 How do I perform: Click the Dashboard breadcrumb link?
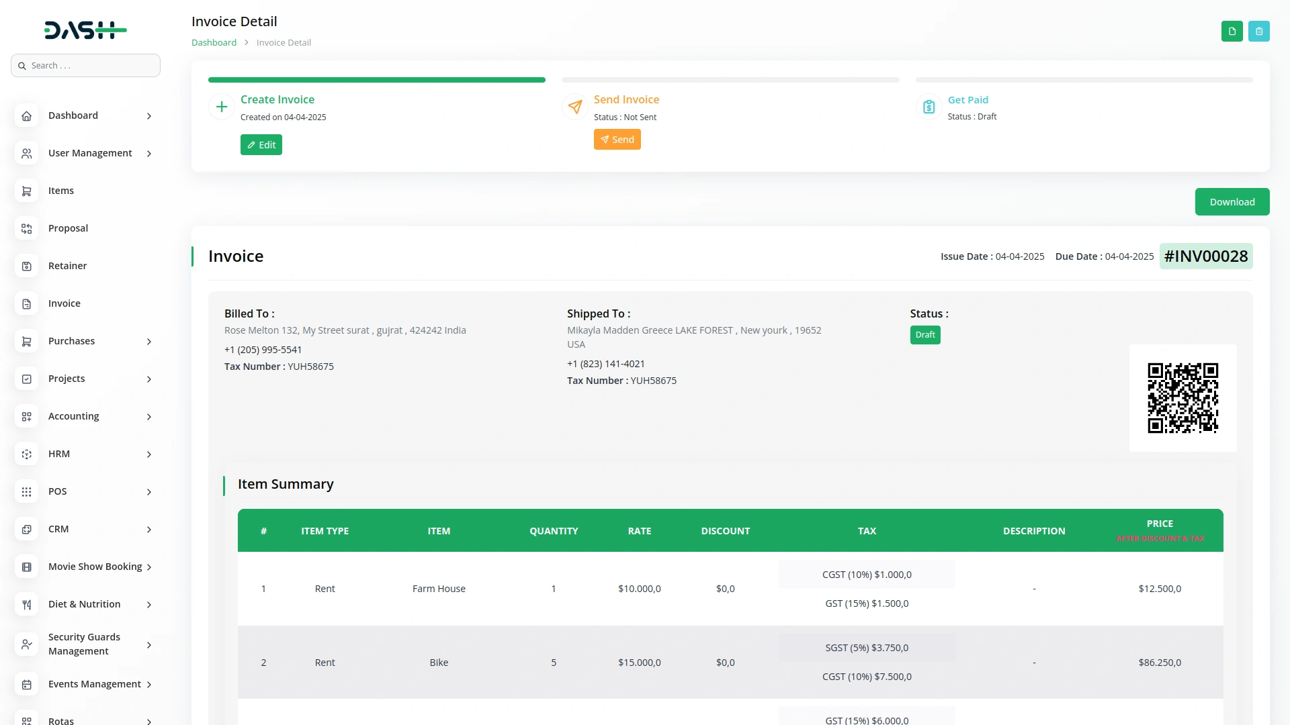click(214, 42)
